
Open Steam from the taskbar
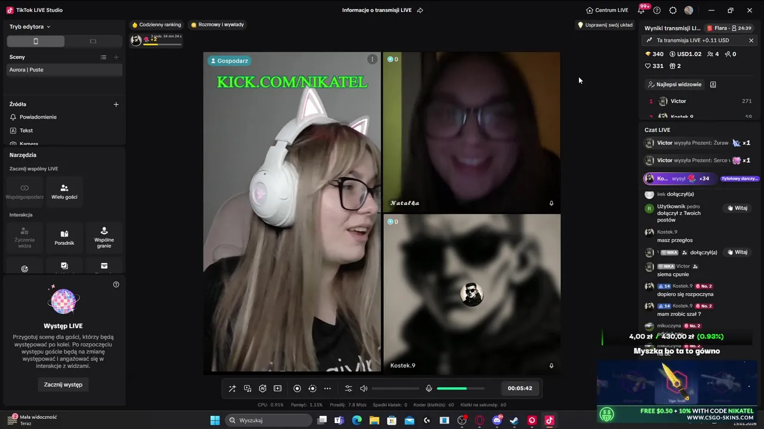pos(514,421)
